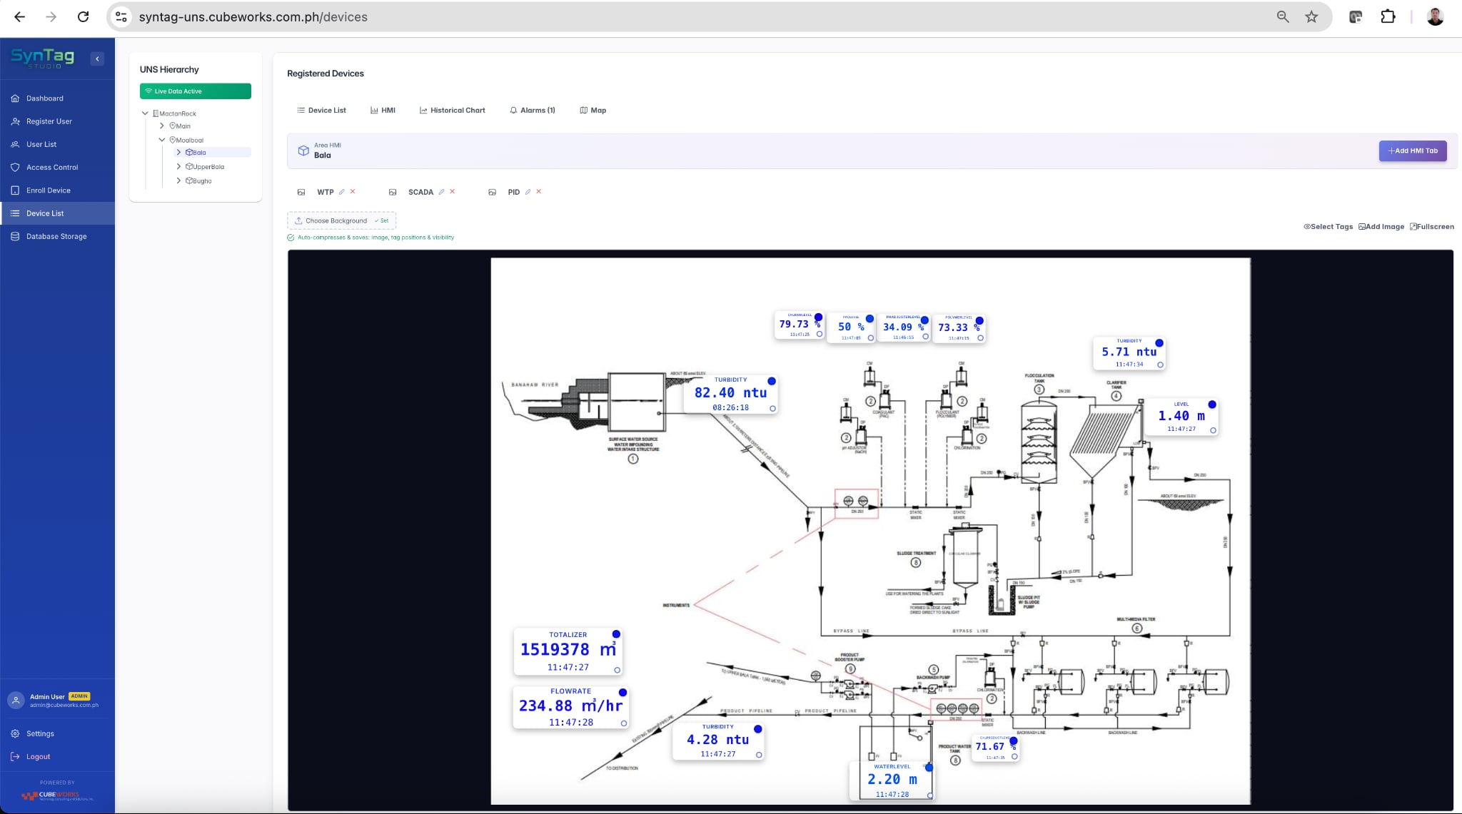1462x814 pixels.
Task: Click the Enroll Device sidebar item
Action: (x=49, y=190)
